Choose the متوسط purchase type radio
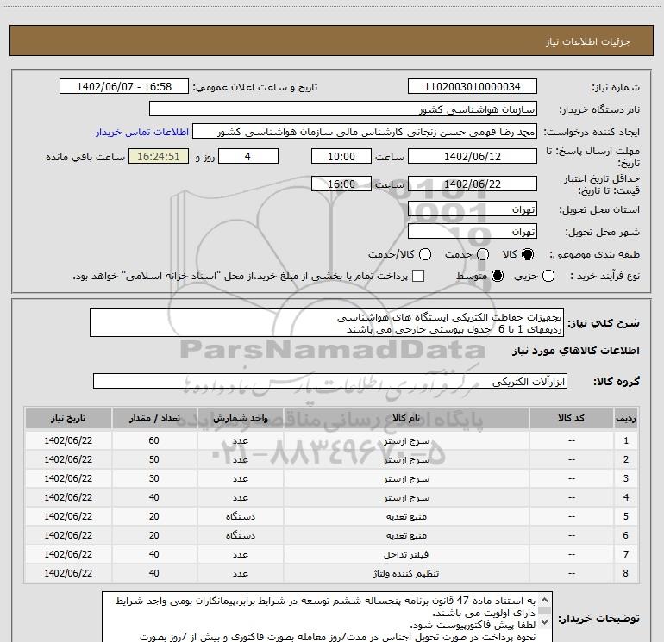 click(498, 277)
